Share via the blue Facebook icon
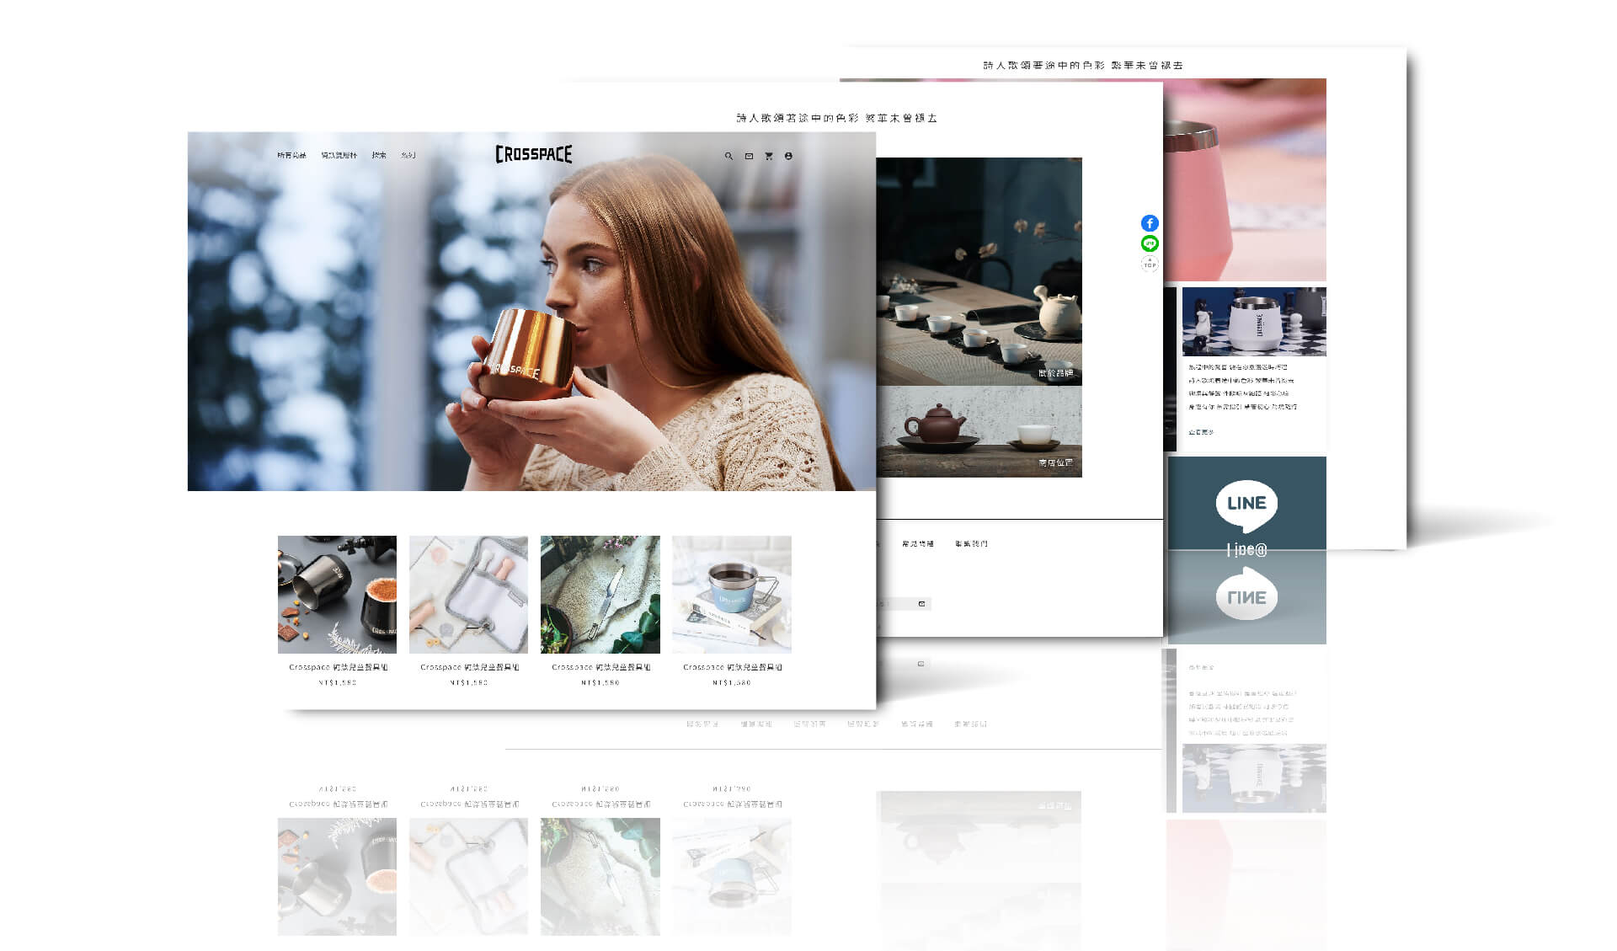The width and height of the screenshot is (1617, 951). 1150,223
